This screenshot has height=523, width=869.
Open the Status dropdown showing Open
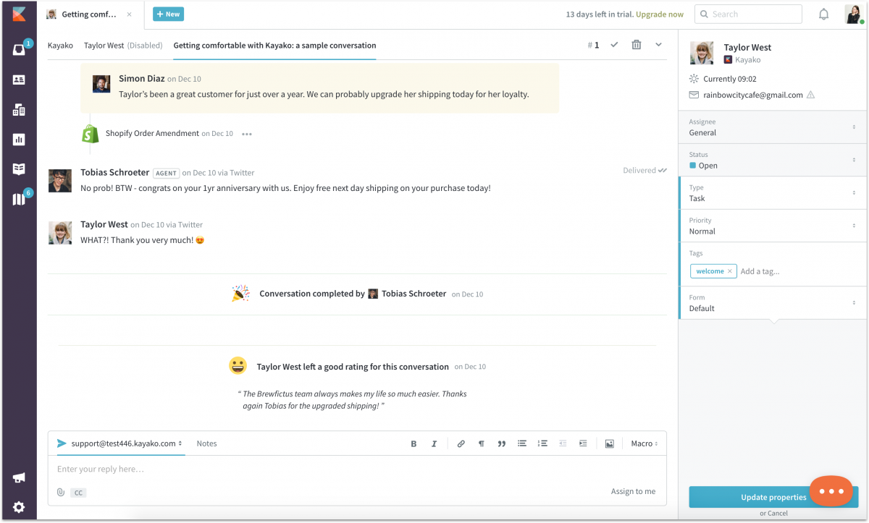tap(771, 160)
